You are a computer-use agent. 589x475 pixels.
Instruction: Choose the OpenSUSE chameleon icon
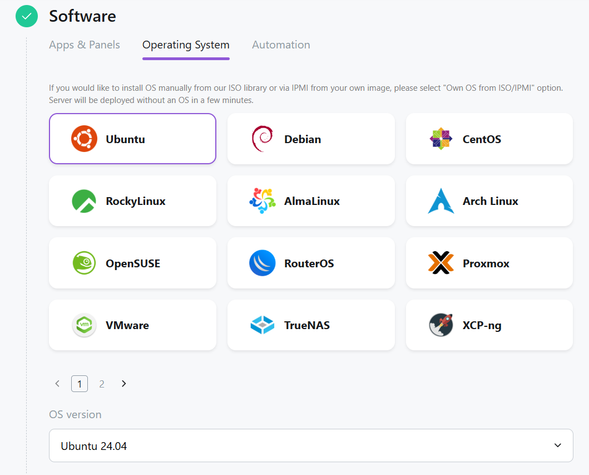(x=84, y=263)
